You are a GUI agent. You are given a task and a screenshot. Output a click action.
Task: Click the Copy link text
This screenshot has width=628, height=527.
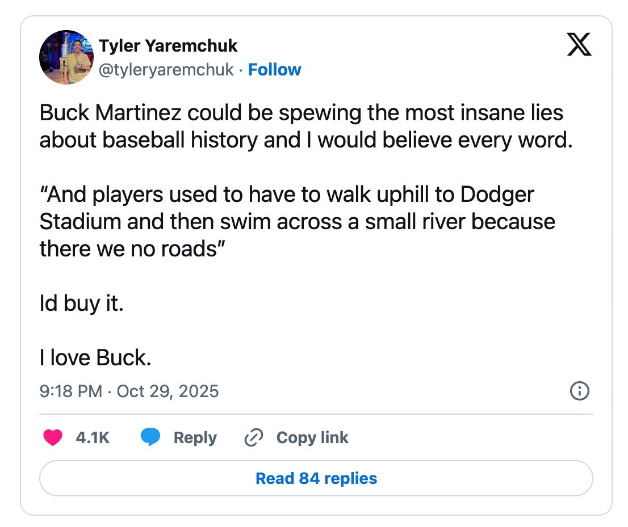tap(312, 437)
